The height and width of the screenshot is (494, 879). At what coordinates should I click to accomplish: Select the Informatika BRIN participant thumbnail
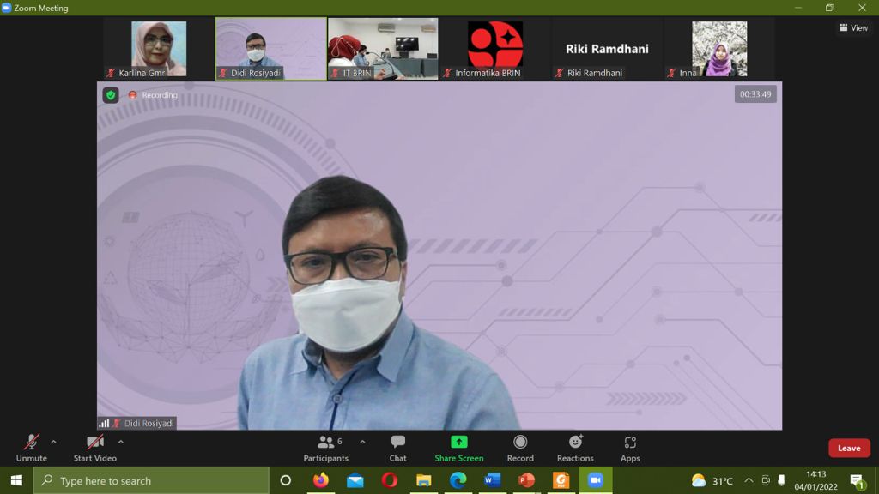(x=494, y=48)
